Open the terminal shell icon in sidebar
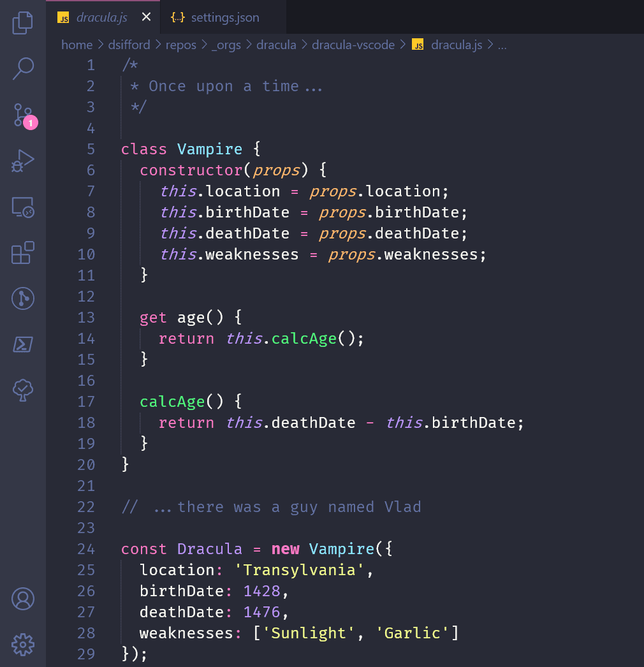This screenshot has height=667, width=644. (x=23, y=344)
